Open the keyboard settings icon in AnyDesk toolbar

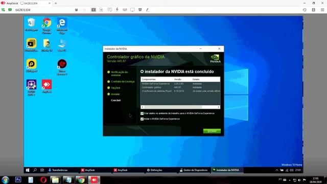(x=125, y=10)
